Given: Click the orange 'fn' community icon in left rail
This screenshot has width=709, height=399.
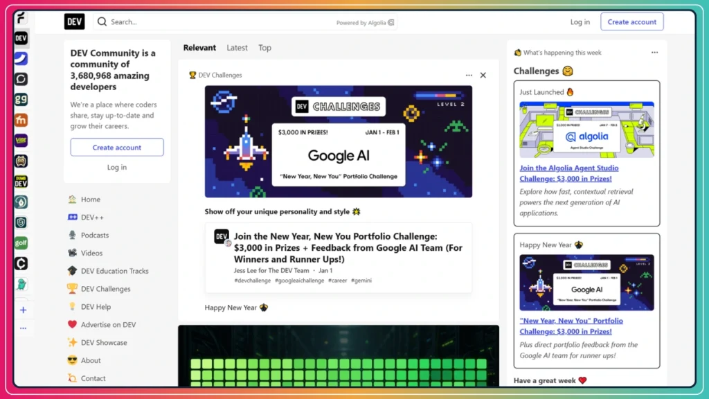Looking at the screenshot, I should point(21,120).
